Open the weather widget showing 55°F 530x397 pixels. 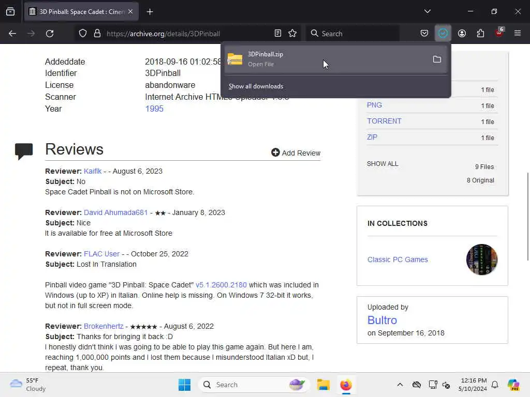pyautogui.click(x=28, y=385)
